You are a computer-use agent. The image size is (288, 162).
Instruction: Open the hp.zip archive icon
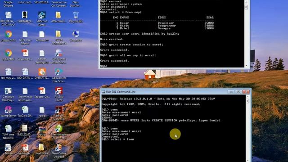(x=42, y=129)
